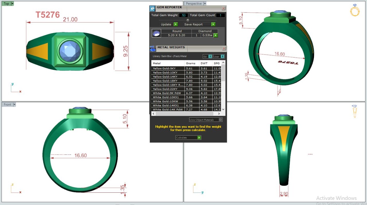Open the Perspective viewport dropdown arrow
This screenshot has width=367, height=205.
click(205, 4)
